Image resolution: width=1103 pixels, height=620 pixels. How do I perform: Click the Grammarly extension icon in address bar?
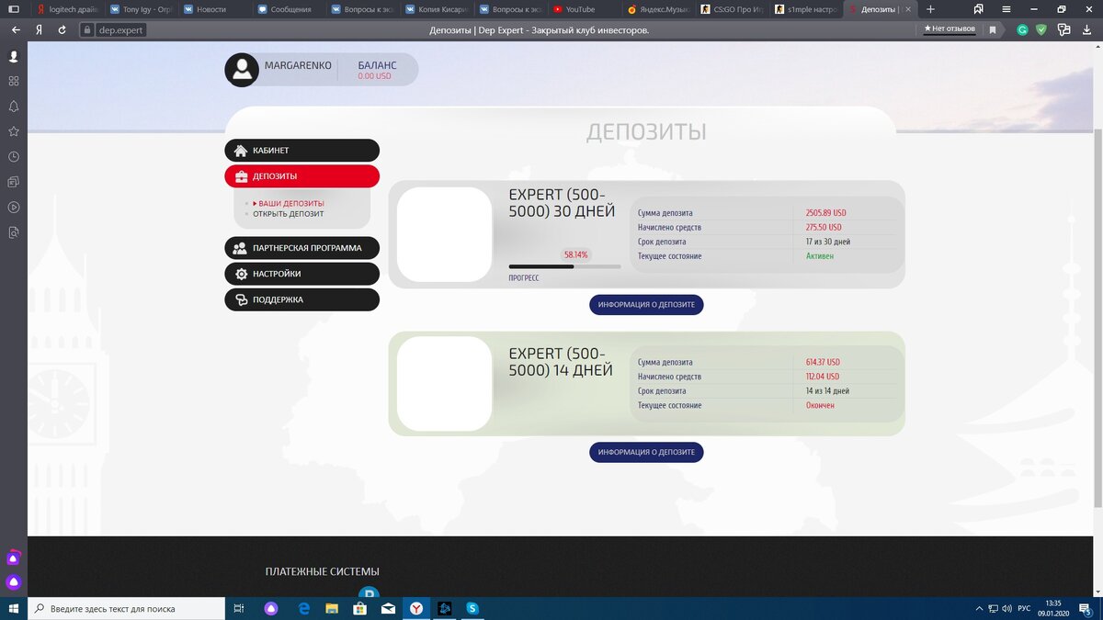click(1020, 29)
